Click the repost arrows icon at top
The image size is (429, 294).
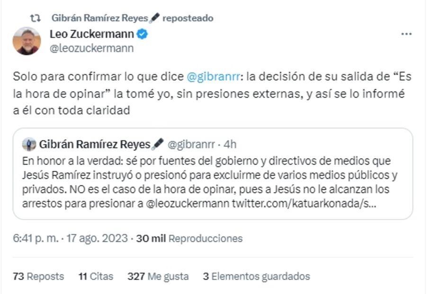coord(35,18)
